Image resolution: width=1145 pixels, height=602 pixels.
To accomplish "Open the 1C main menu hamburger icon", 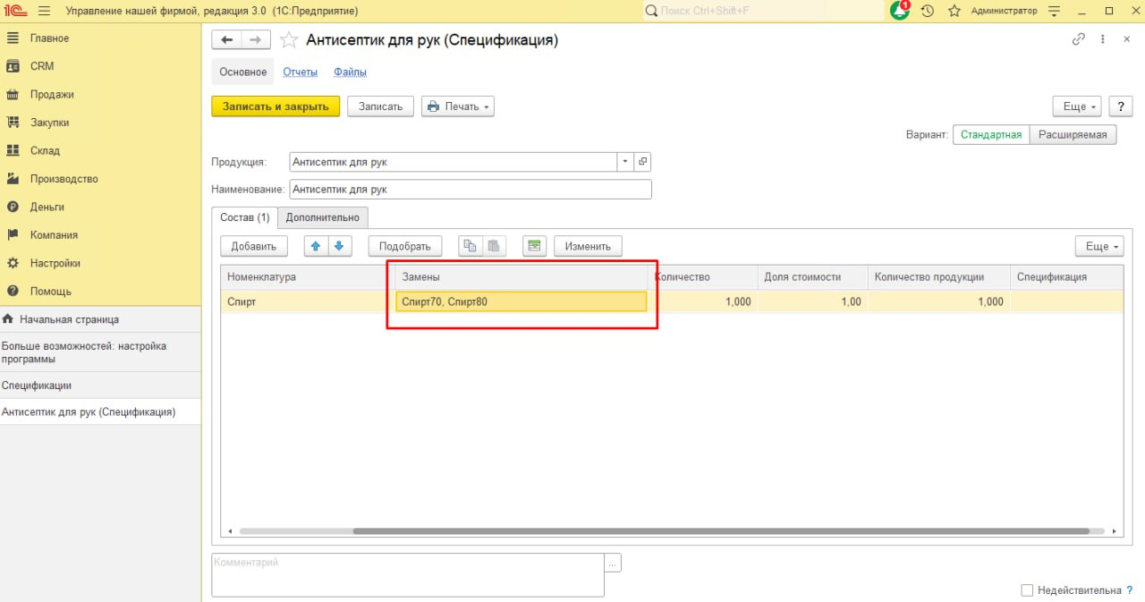I will (x=44, y=11).
